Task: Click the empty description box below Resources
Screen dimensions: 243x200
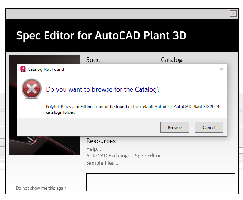Action: pyautogui.click(x=161, y=182)
